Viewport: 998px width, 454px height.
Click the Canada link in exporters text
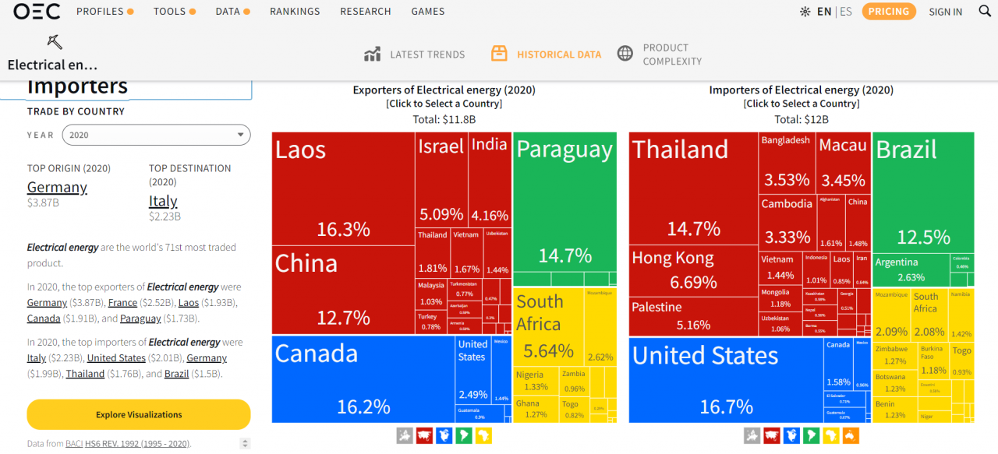44,319
